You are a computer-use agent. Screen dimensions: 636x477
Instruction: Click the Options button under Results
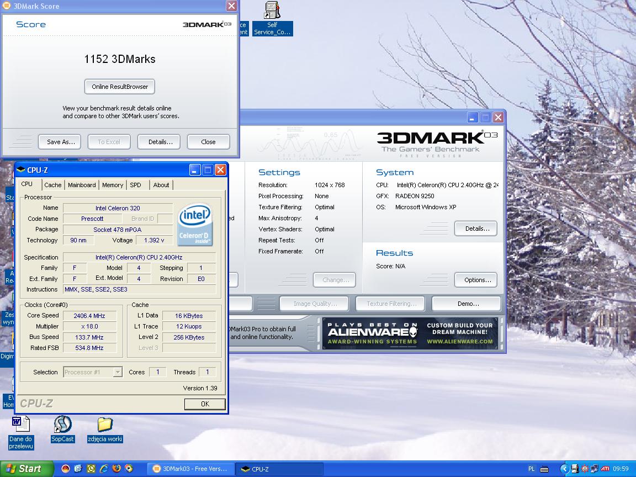click(476, 280)
